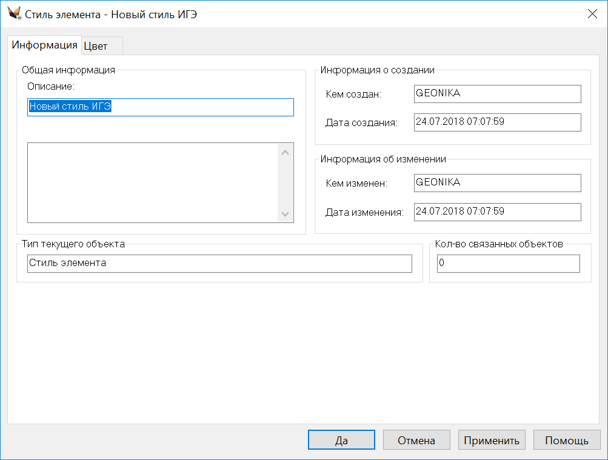
Task: Click the Дата создания field
Action: (x=497, y=122)
